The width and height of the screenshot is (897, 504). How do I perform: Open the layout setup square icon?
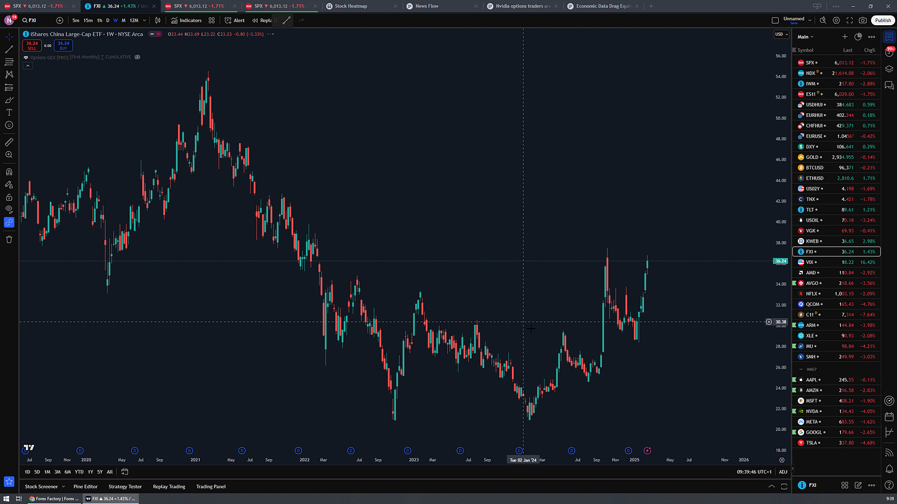776,20
